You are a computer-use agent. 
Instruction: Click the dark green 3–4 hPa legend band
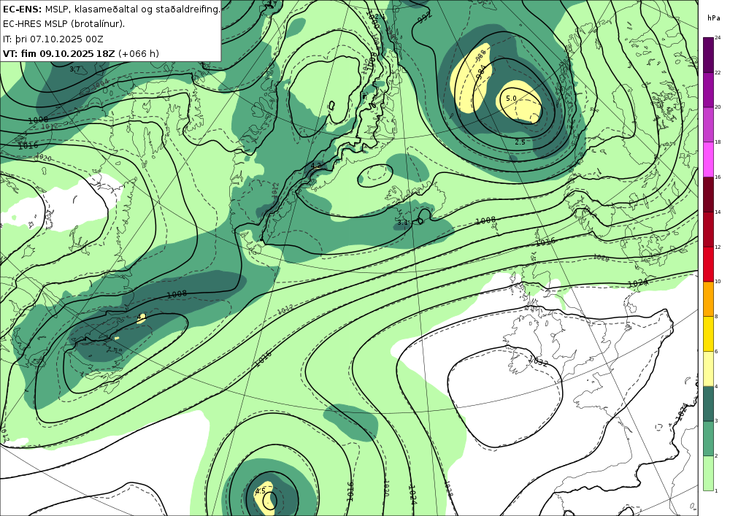[708, 404]
